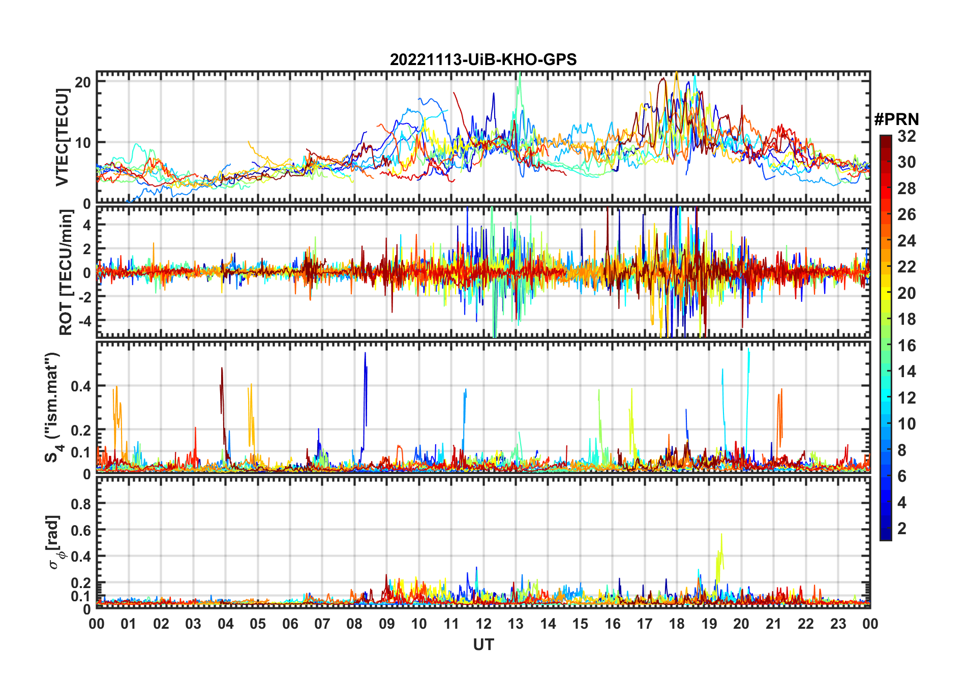Image resolution: width=967 pixels, height=676 pixels.
Task: Click the sigma phi [rad] axis label
Action: click(55, 542)
